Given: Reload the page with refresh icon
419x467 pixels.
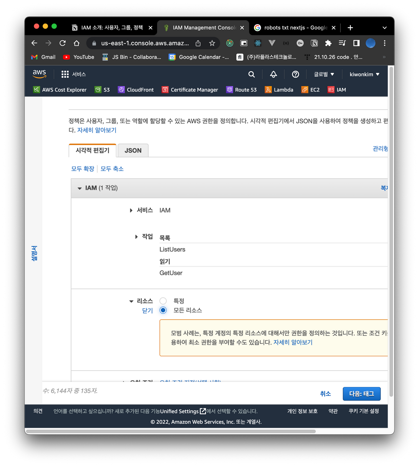Looking at the screenshot, I should pyautogui.click(x=63, y=43).
